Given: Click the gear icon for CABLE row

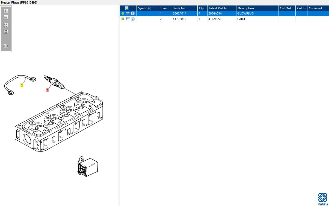Looking at the screenshot, I should (x=123, y=19).
